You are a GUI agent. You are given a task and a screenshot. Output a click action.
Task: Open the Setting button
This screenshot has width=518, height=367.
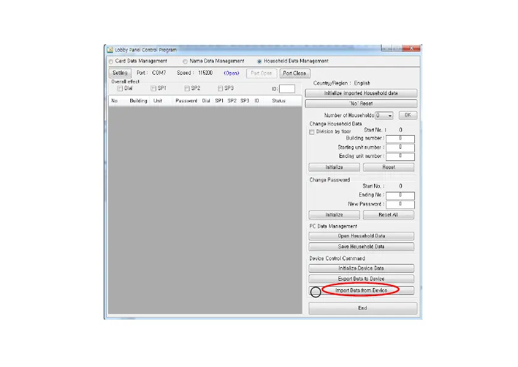(x=120, y=73)
